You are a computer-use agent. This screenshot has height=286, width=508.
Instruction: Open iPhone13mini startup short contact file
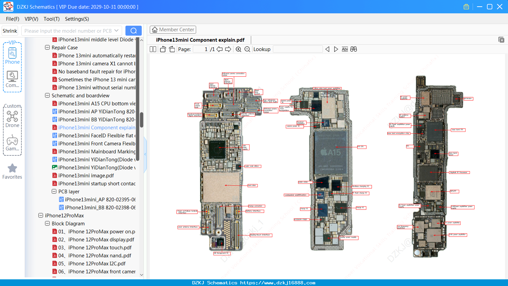pos(94,184)
